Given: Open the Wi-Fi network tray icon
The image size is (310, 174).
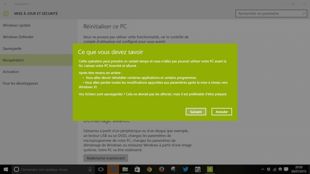Looking at the screenshot, I should click(x=275, y=169).
